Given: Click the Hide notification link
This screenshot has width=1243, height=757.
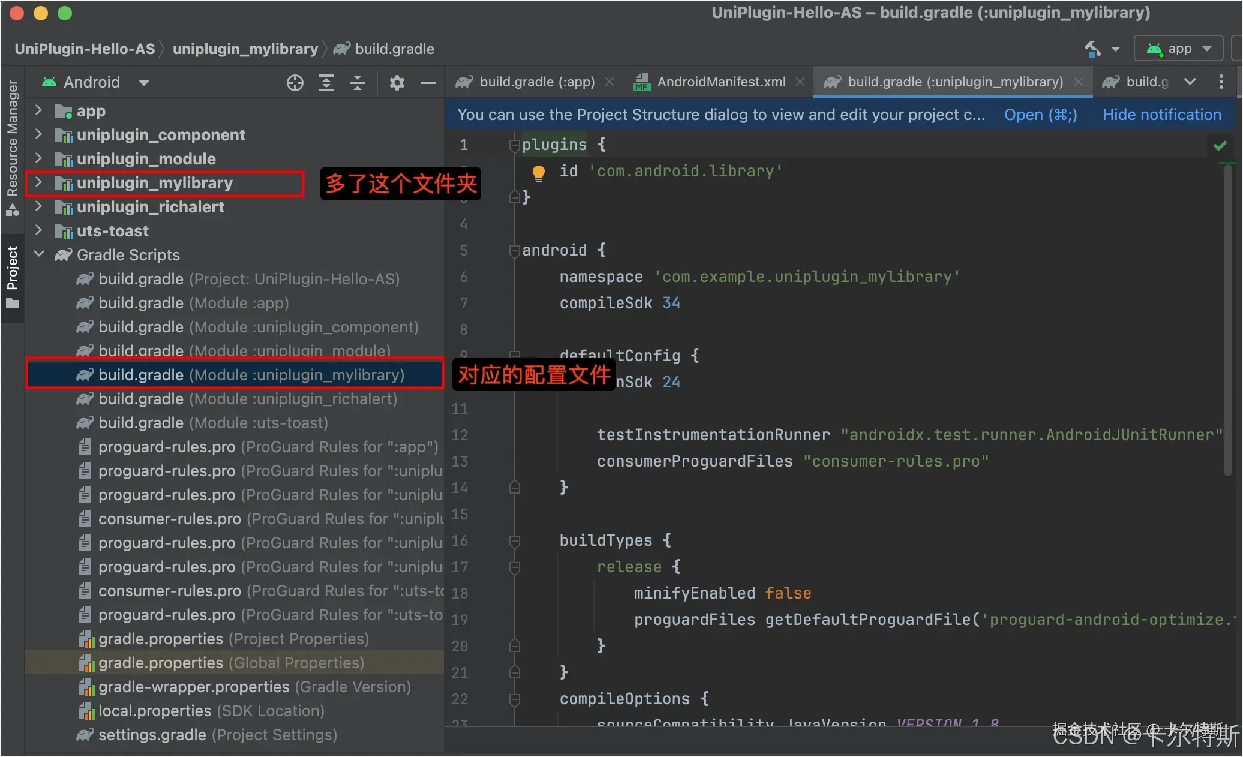Looking at the screenshot, I should [x=1161, y=115].
